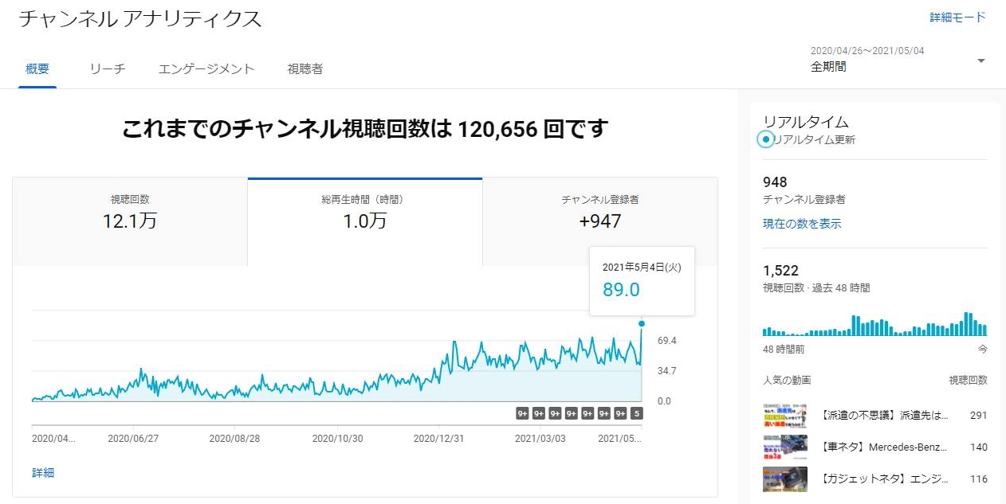Image resolution: width=1006 pixels, height=504 pixels.
Task: Click 現在の数を表示 link
Action: (x=802, y=224)
